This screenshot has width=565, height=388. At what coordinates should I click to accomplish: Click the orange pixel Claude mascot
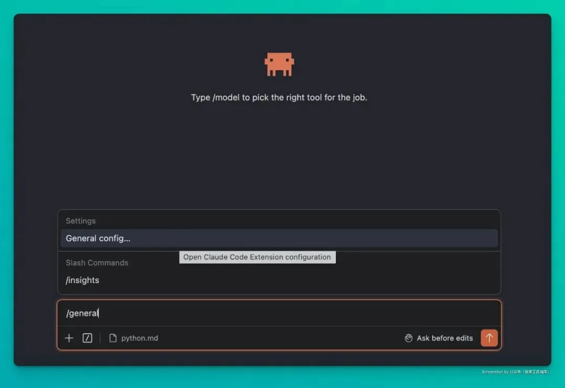279,64
